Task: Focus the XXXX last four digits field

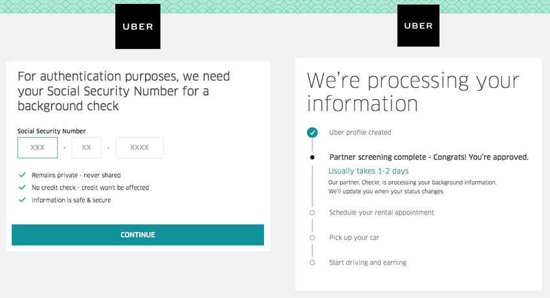Action: pos(139,148)
